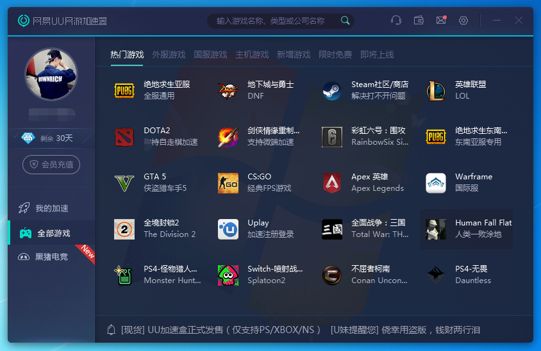541x351 pixels.
Task: Click the DNF game icon
Action: pos(228,90)
